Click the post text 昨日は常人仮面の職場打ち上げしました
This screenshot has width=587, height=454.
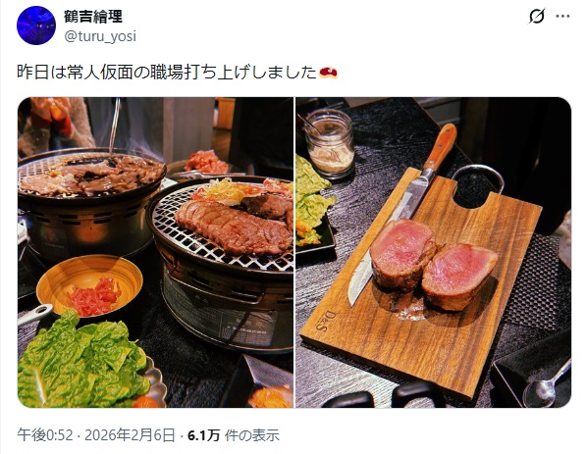click(x=167, y=73)
